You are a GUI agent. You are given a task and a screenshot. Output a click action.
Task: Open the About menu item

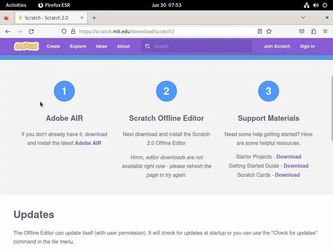point(123,46)
